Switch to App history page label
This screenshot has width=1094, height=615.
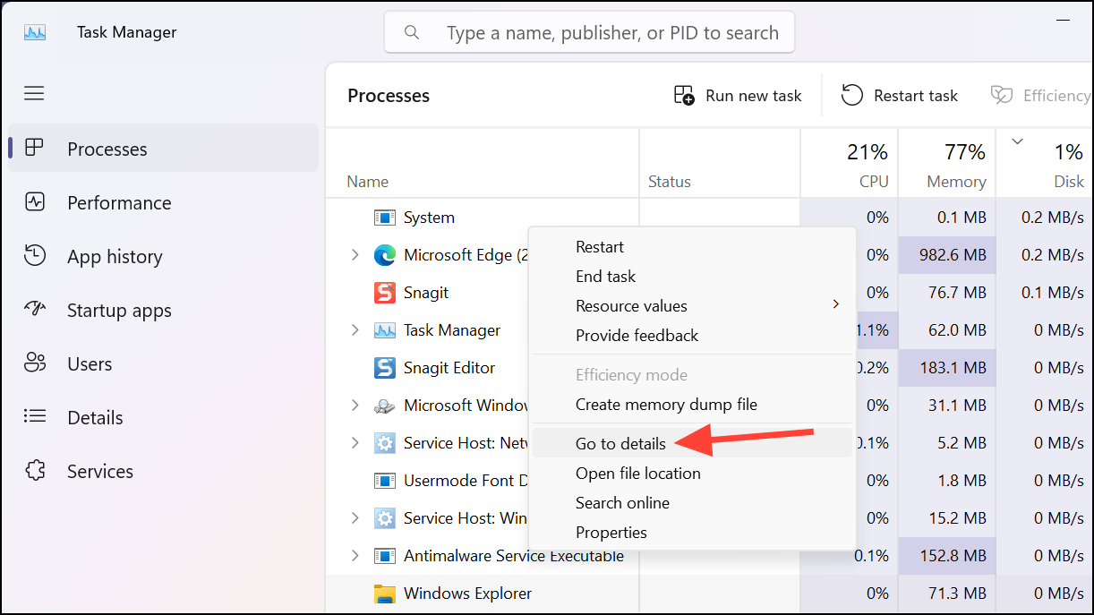pos(115,256)
